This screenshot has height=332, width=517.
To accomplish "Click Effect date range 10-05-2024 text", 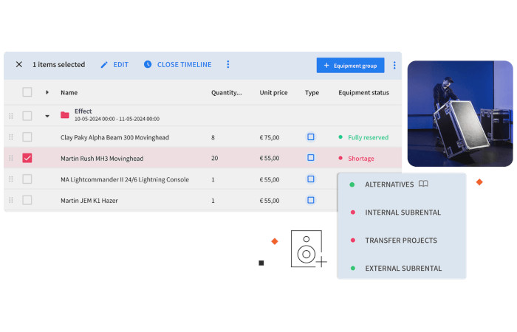I will (x=117, y=119).
